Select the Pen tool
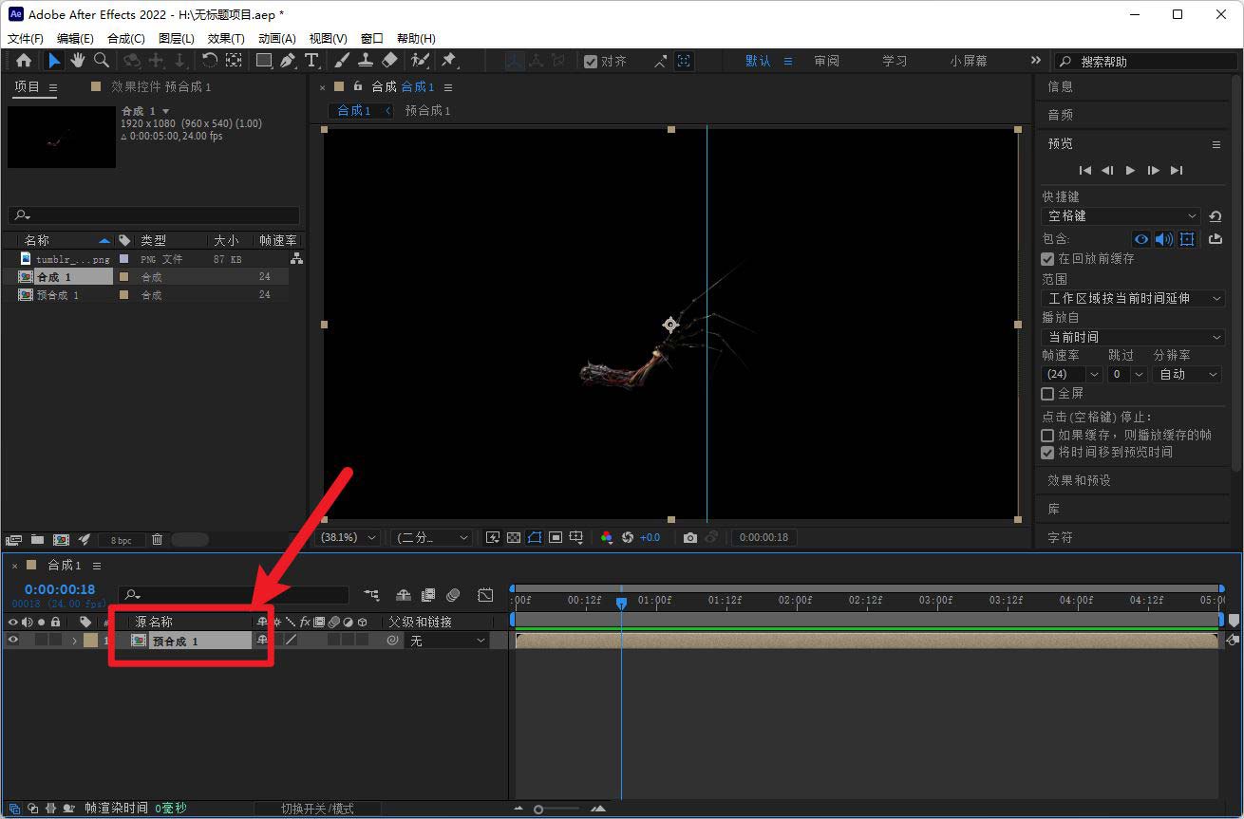This screenshot has height=819, width=1244. tap(288, 61)
